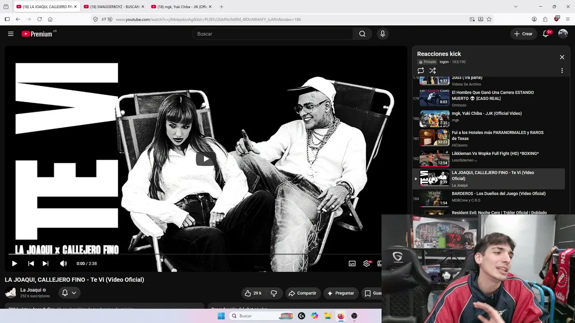Click the Windows taskbar Buscar search box
Viewport: 575px width, 323px height.
point(262,316)
